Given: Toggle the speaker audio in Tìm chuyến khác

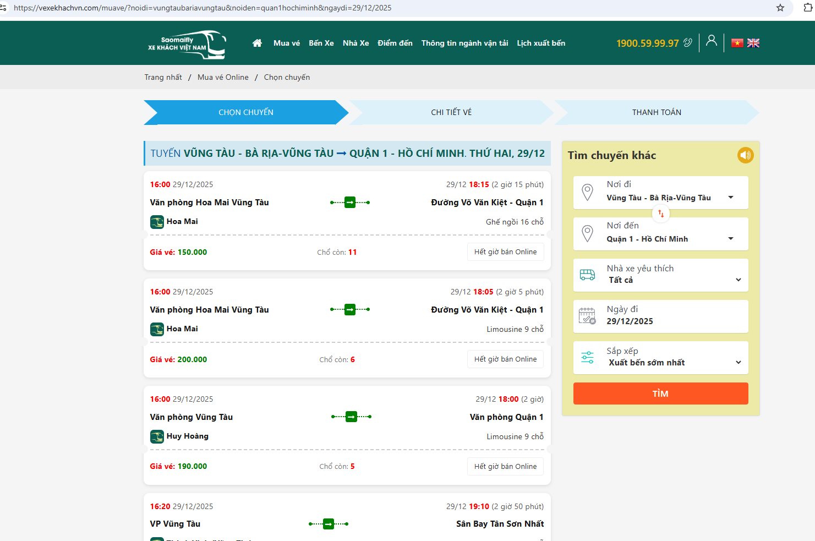Looking at the screenshot, I should (x=745, y=155).
